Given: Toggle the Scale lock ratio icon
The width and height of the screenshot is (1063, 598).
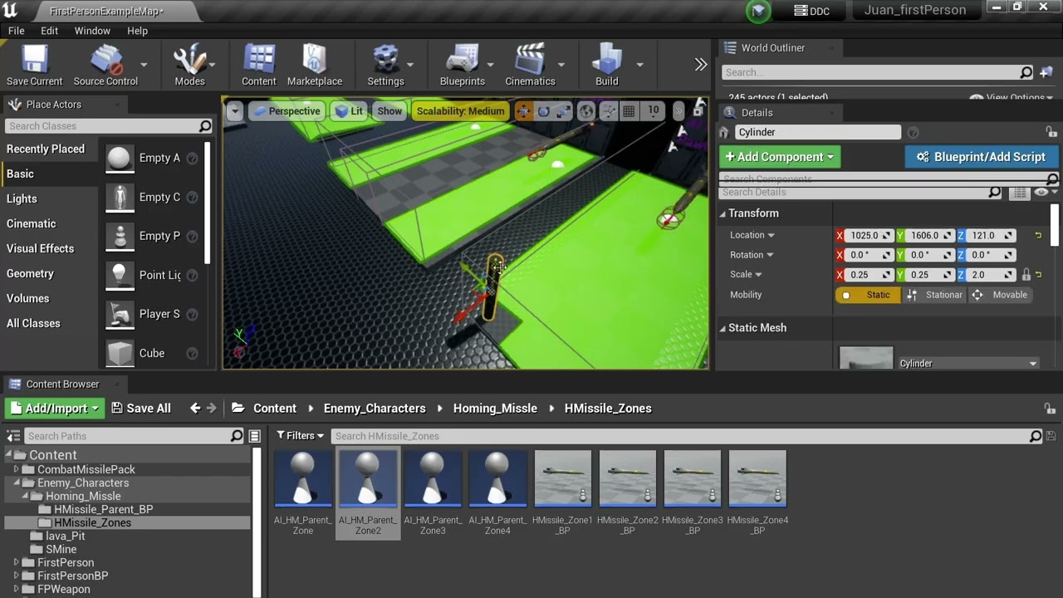Looking at the screenshot, I should [1026, 275].
